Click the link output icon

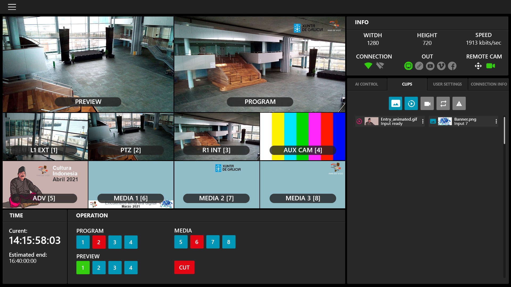(x=419, y=66)
